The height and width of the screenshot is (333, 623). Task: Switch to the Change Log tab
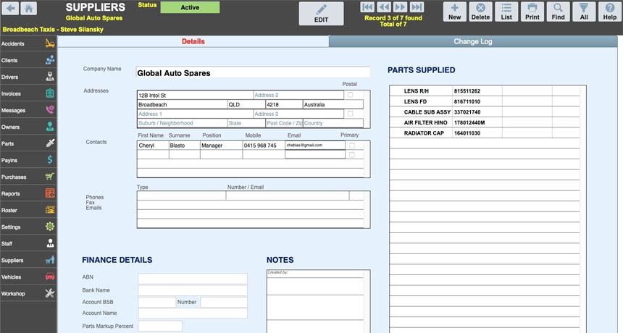point(472,42)
